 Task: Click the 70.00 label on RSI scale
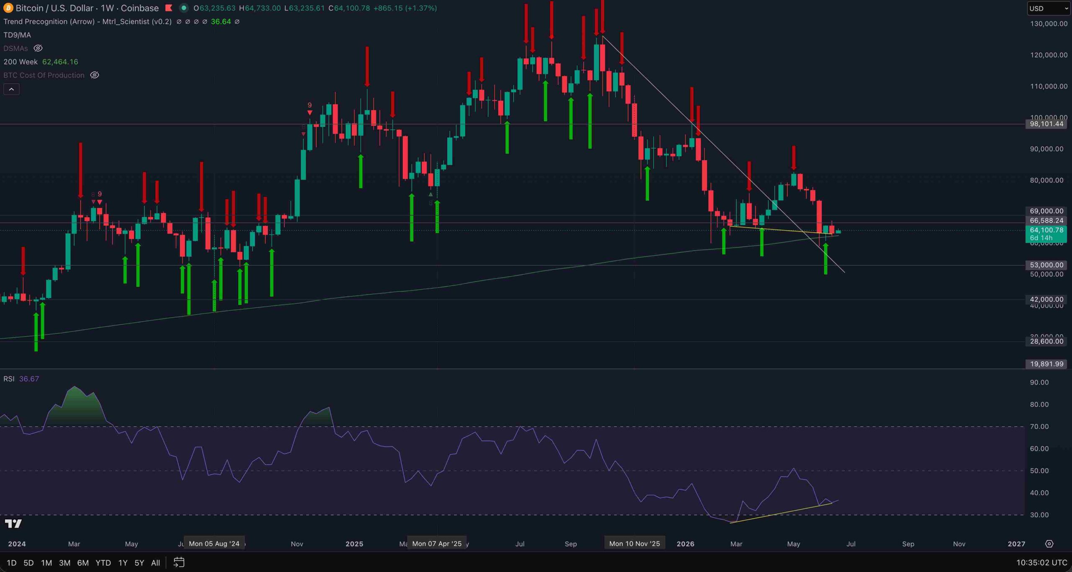click(x=1039, y=426)
